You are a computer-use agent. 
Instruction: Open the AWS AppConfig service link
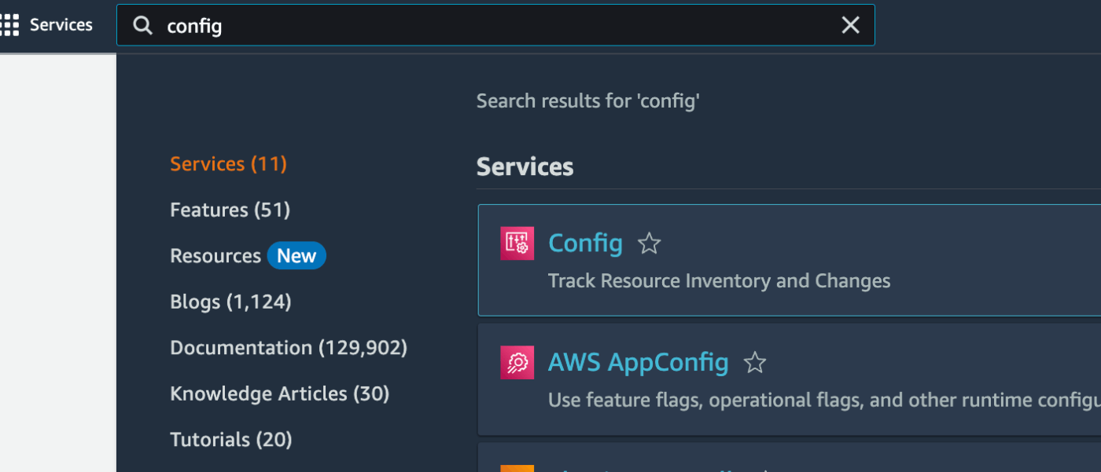pyautogui.click(x=638, y=362)
